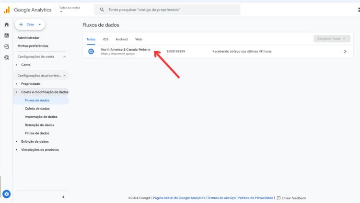Click the search input field
This screenshot has width=360, height=203.
[x=167, y=10]
